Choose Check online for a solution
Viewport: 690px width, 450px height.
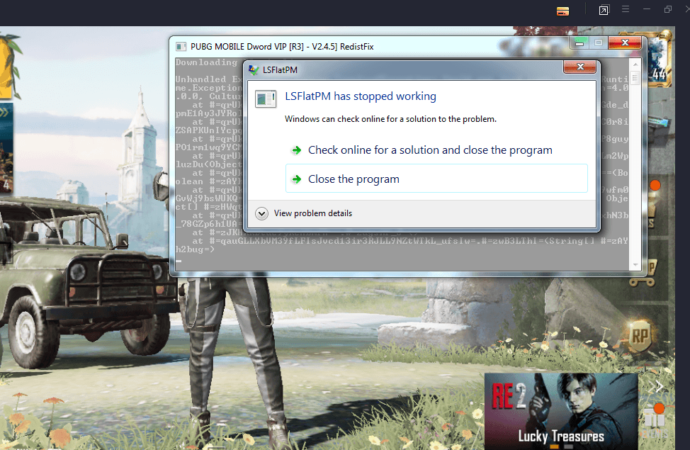tap(430, 150)
